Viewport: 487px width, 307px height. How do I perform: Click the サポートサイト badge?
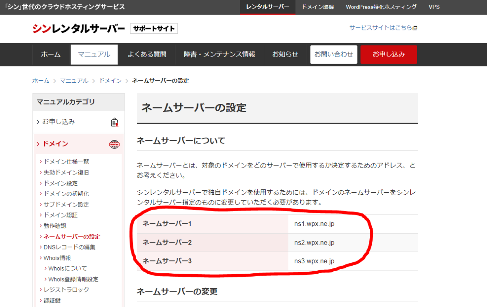(x=154, y=28)
